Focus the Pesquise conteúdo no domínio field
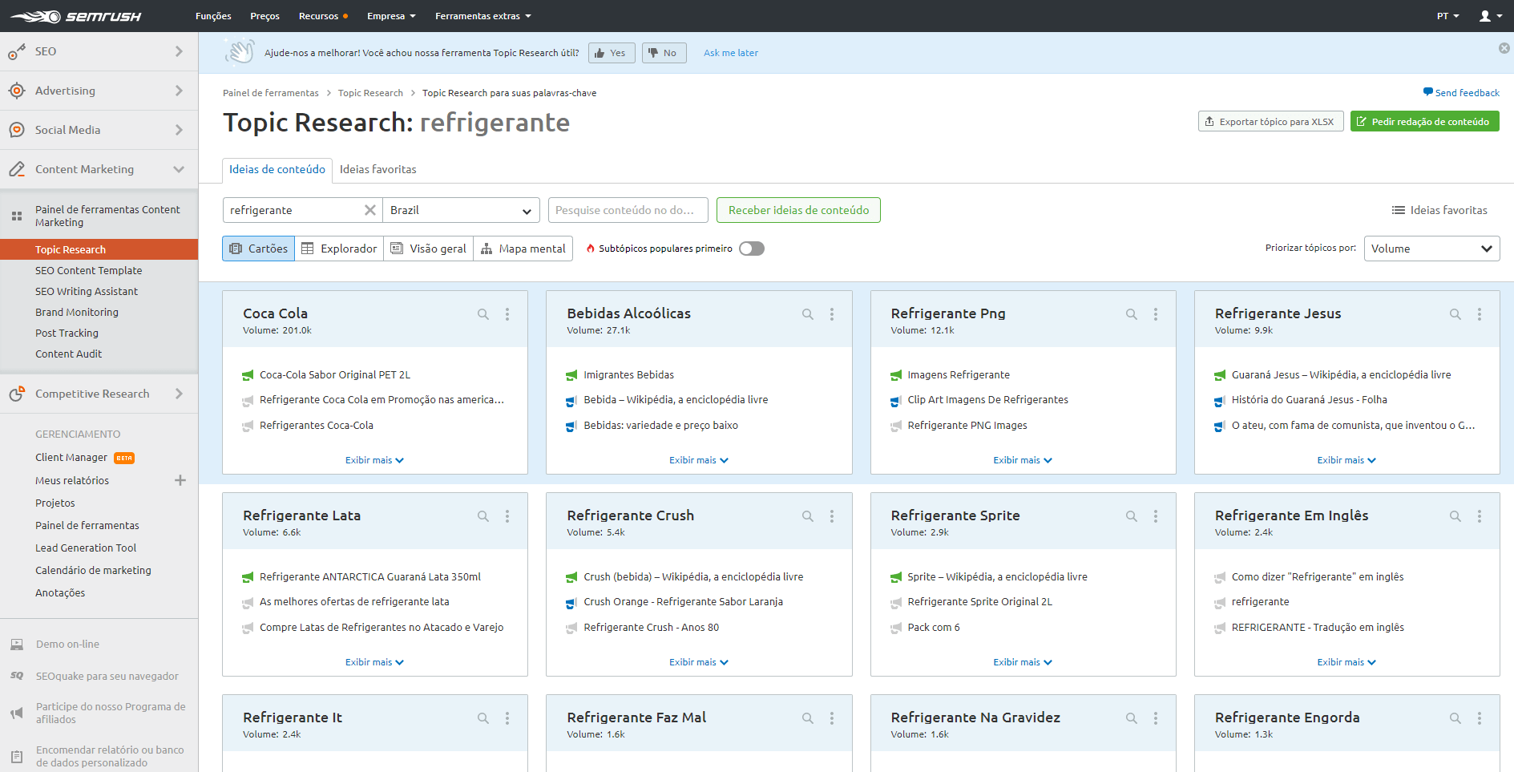The image size is (1514, 772). tap(628, 210)
